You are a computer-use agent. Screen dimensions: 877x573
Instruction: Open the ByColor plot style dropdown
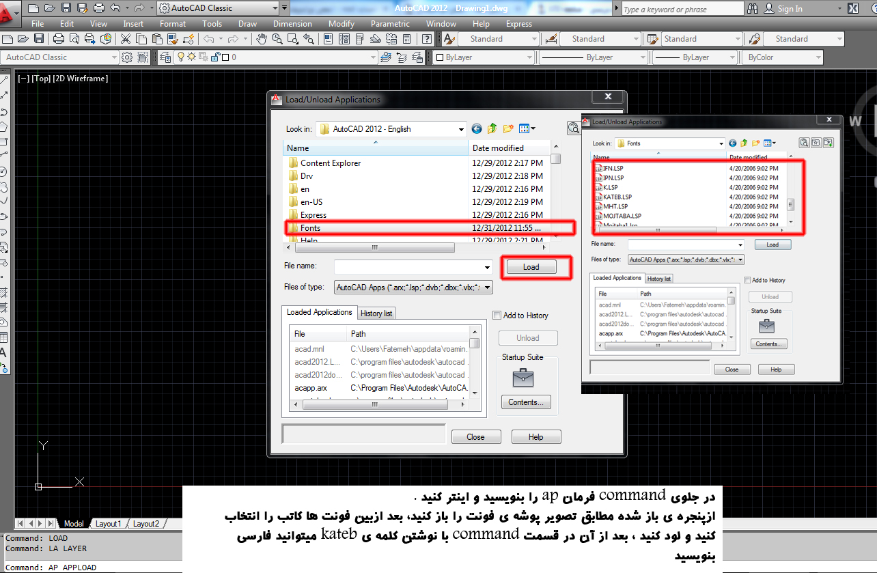820,57
